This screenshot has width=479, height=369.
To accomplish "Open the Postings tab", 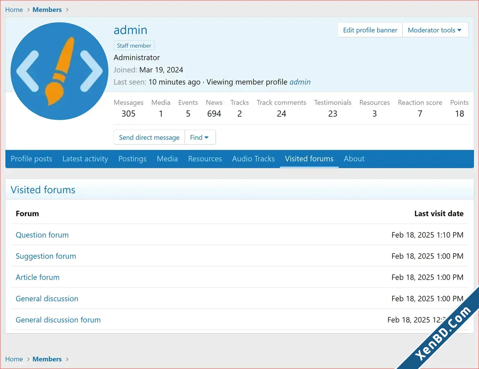I will tap(133, 159).
